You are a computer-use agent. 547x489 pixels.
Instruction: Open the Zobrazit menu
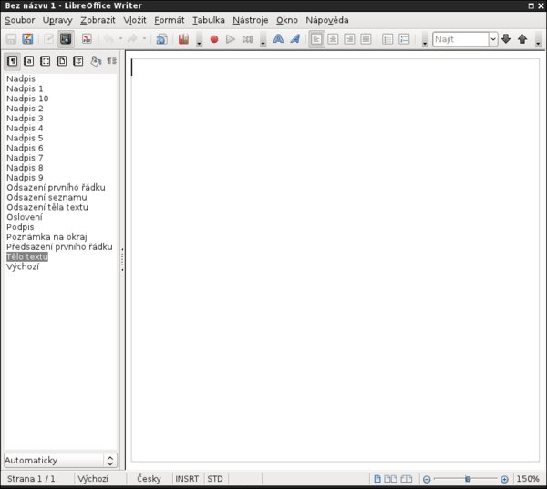pyautogui.click(x=98, y=20)
